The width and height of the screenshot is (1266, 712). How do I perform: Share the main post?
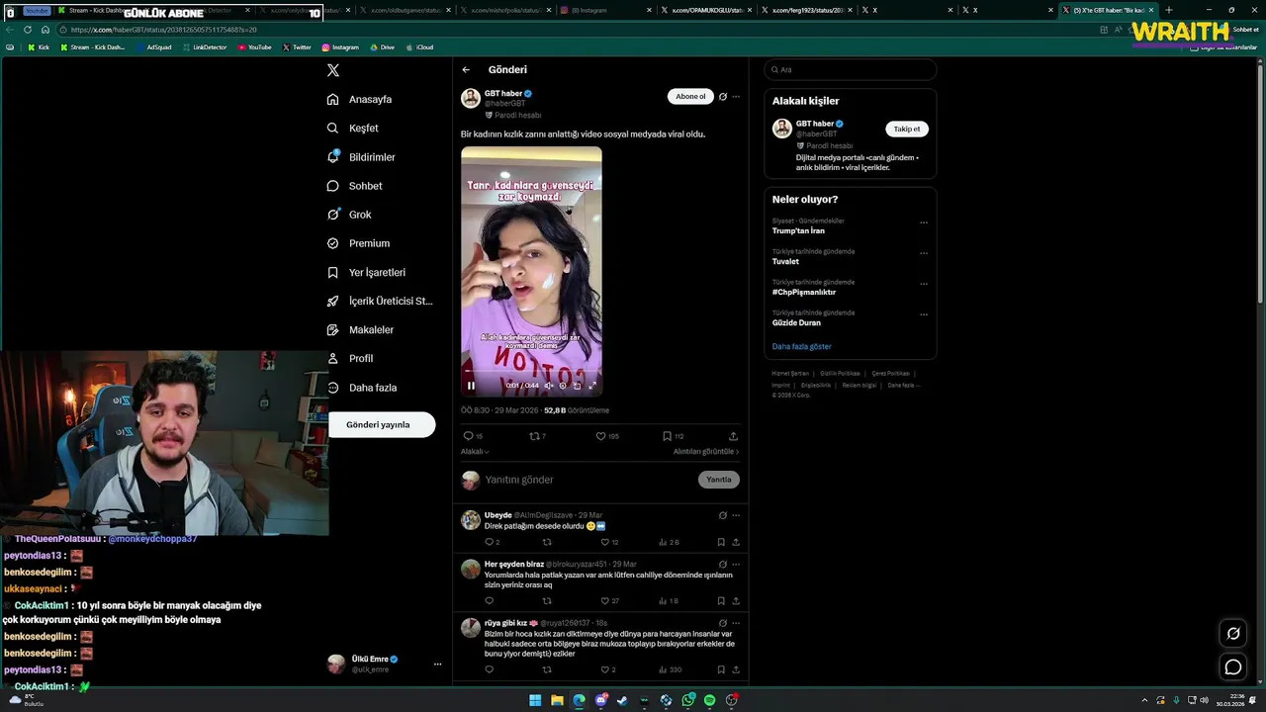733,436
